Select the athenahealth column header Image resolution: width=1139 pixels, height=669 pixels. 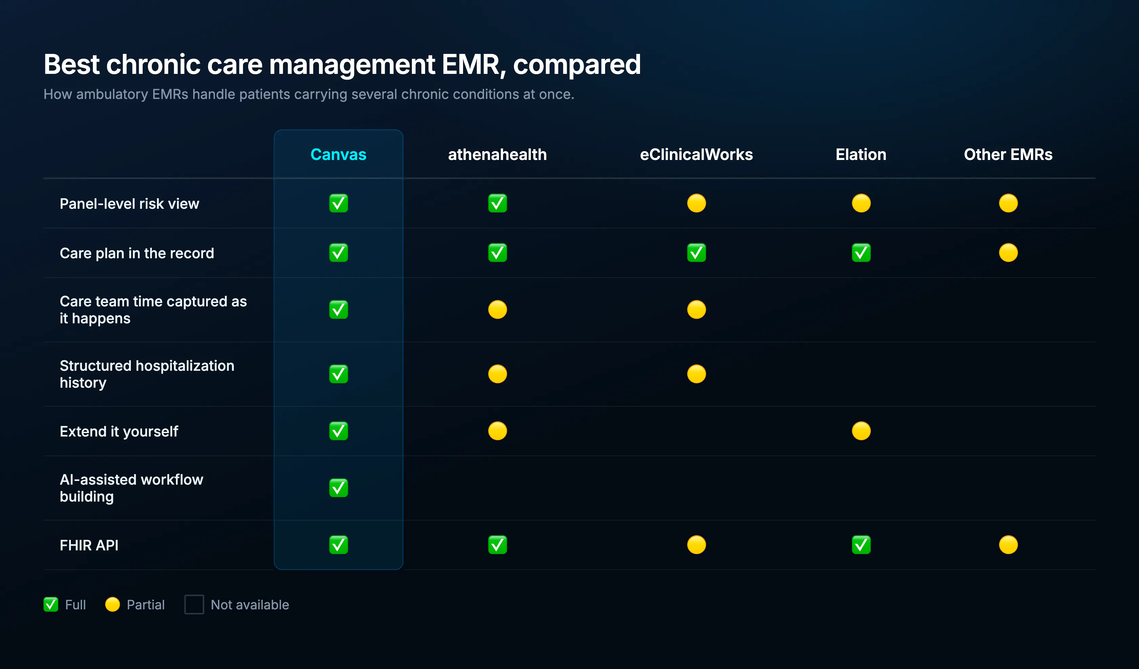click(x=497, y=155)
